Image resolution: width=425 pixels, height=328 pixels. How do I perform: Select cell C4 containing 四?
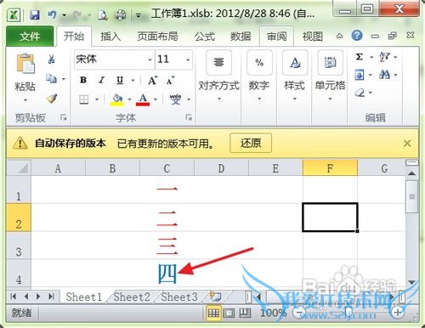click(167, 273)
